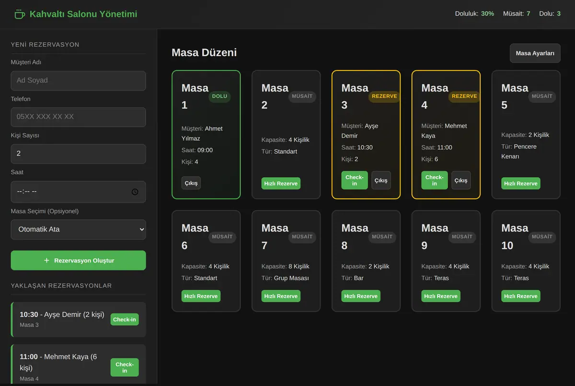The width and height of the screenshot is (575, 386).
Task: Click the REZERVE badge on Masa 3
Action: click(384, 96)
